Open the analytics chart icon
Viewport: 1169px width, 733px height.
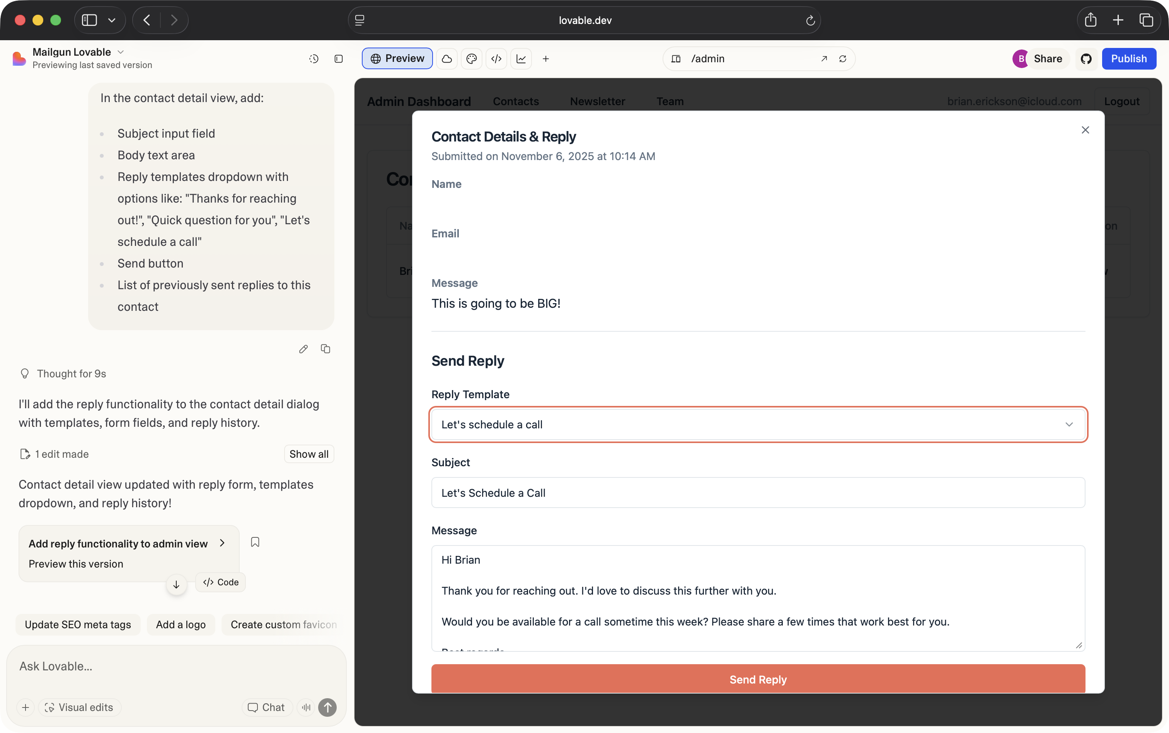pyautogui.click(x=521, y=59)
